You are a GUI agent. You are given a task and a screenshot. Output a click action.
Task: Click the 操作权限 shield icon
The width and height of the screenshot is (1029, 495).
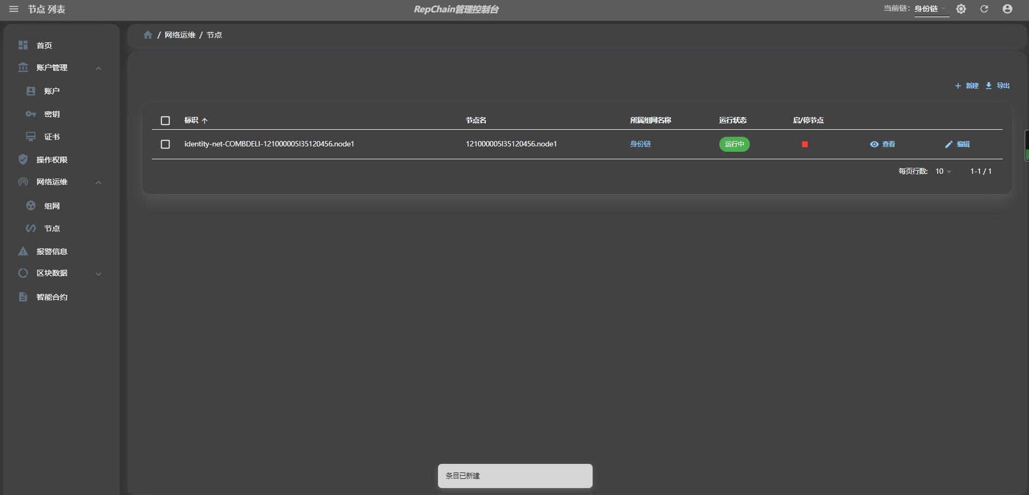pos(23,159)
